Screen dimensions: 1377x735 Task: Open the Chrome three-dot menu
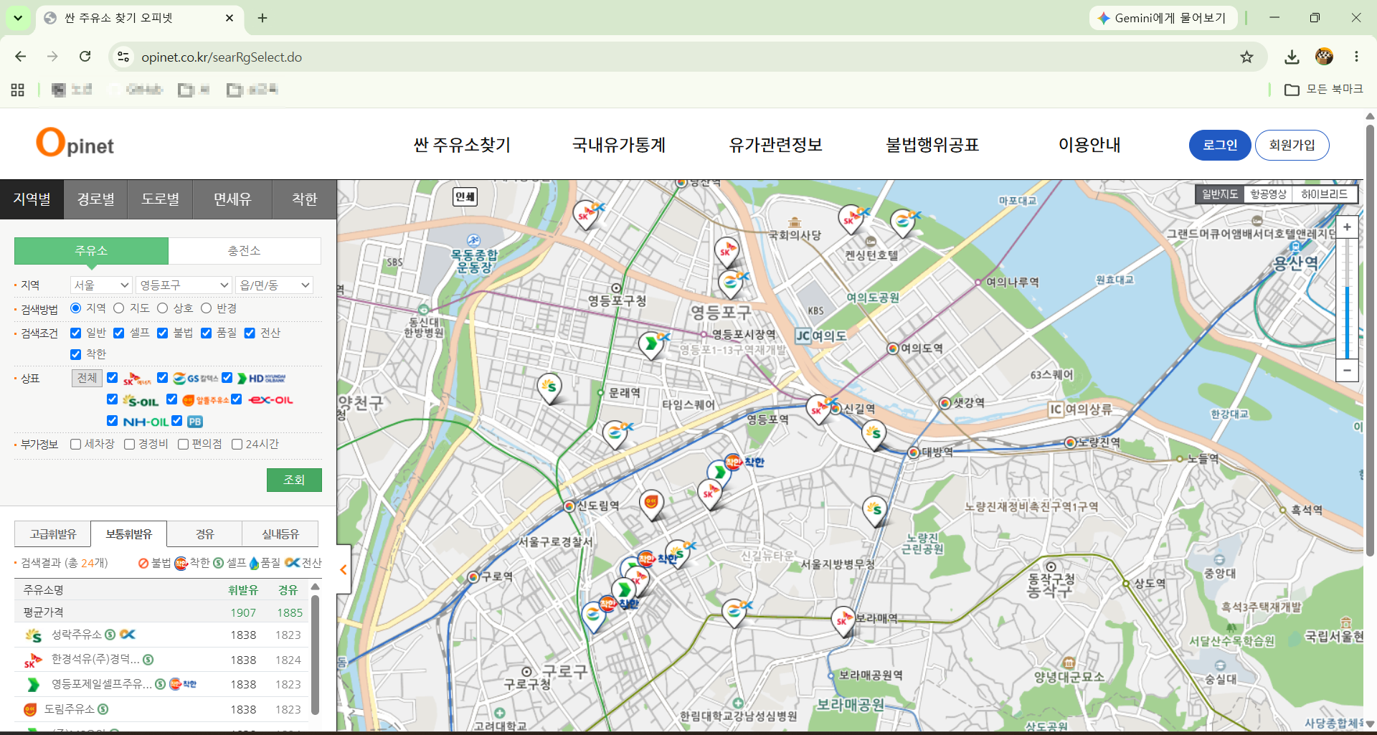tap(1356, 57)
